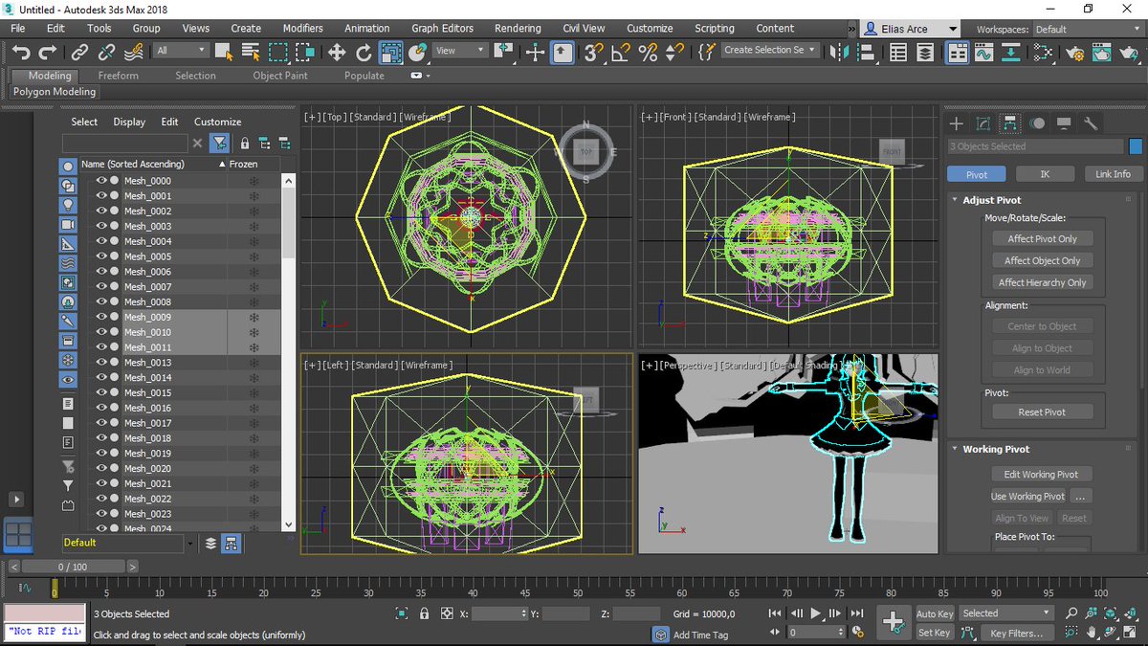The height and width of the screenshot is (646, 1148).
Task: Open the key filter Selected dropdown
Action: (x=1005, y=613)
